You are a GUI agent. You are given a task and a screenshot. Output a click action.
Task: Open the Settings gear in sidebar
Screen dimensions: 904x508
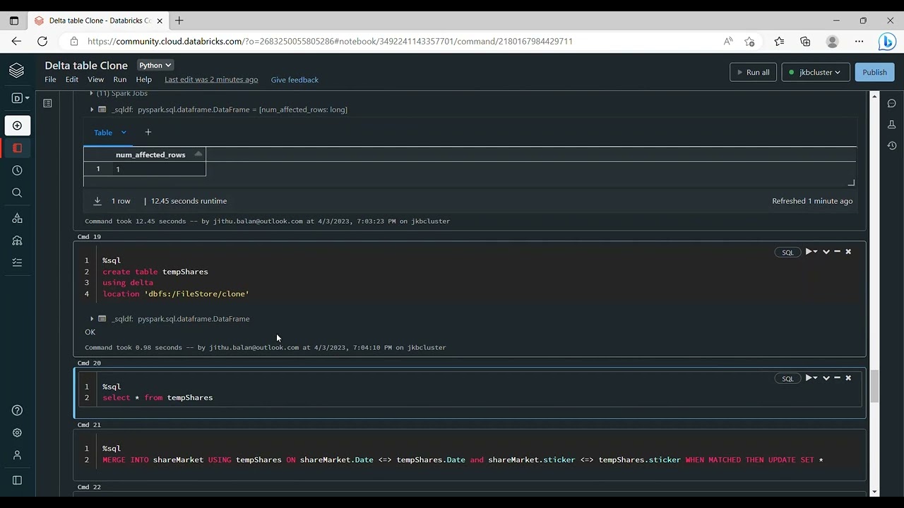click(17, 433)
